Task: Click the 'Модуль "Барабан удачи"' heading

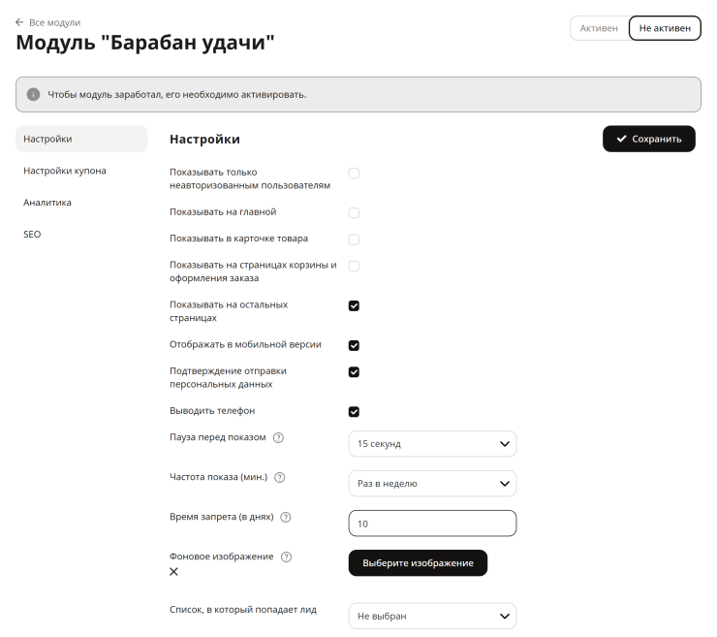Action: pyautogui.click(x=145, y=43)
